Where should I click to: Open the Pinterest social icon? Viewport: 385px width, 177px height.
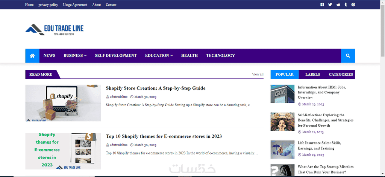[353, 4]
